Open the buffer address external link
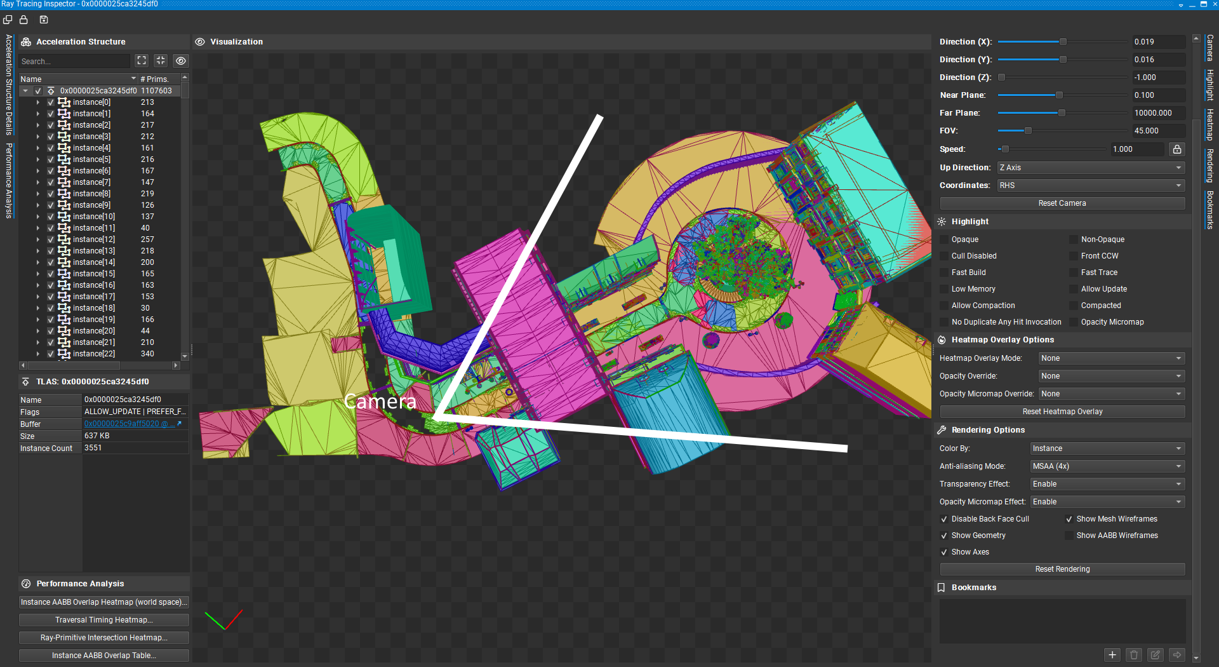The image size is (1219, 667). click(179, 424)
